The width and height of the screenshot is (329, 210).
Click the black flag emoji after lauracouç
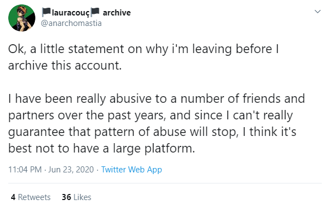click(95, 12)
